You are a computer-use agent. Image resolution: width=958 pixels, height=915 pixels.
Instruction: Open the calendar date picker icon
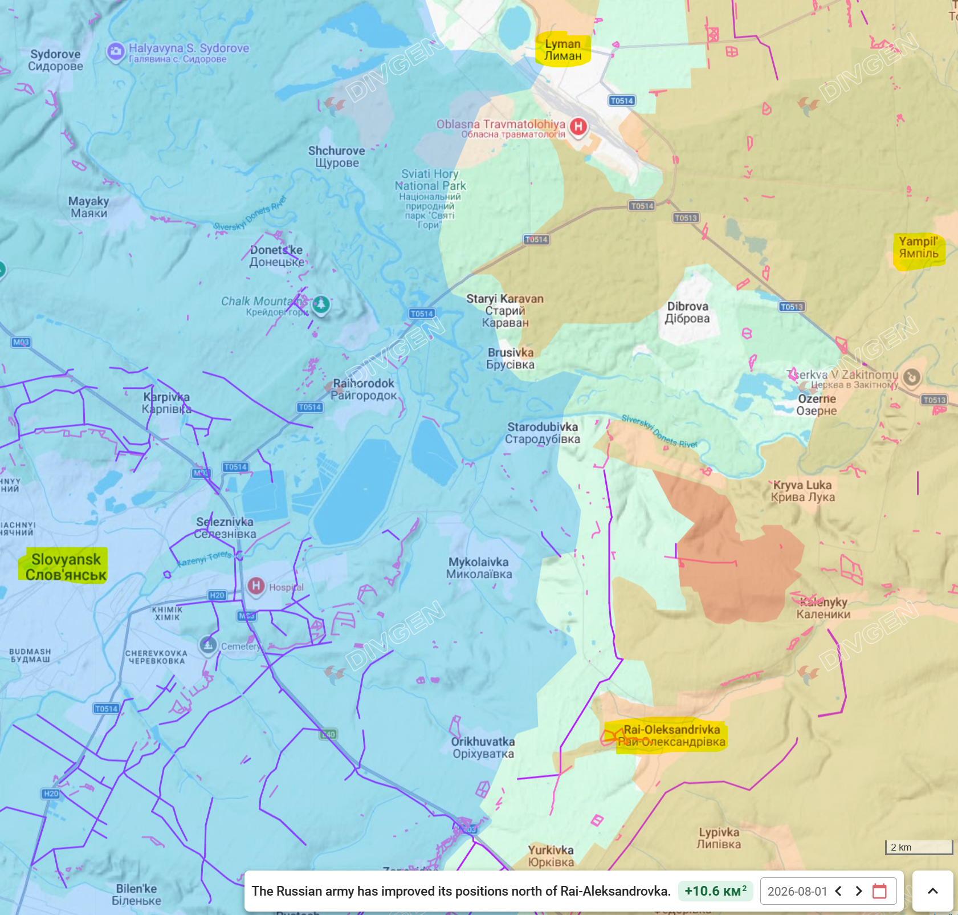click(x=880, y=891)
